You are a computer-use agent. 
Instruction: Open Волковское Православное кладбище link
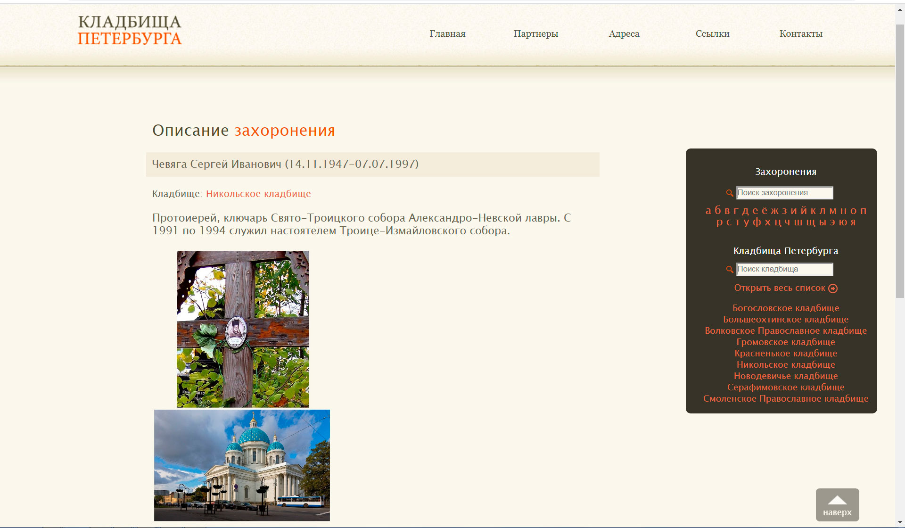click(786, 330)
